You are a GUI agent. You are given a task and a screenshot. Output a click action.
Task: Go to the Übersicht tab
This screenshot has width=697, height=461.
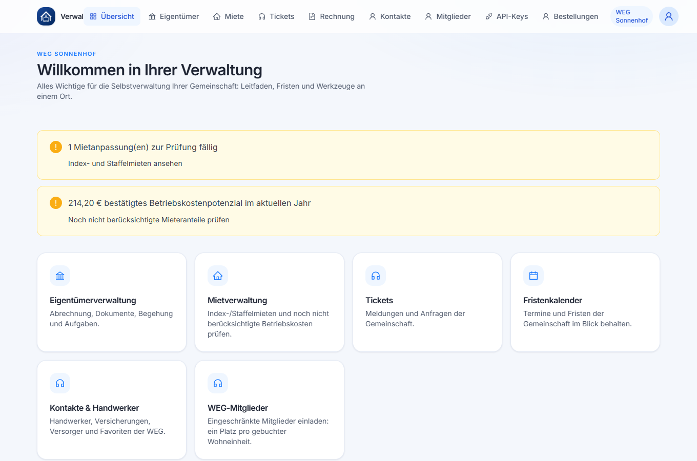[x=112, y=16]
